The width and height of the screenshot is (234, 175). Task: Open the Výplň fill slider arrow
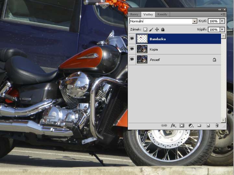222,29
